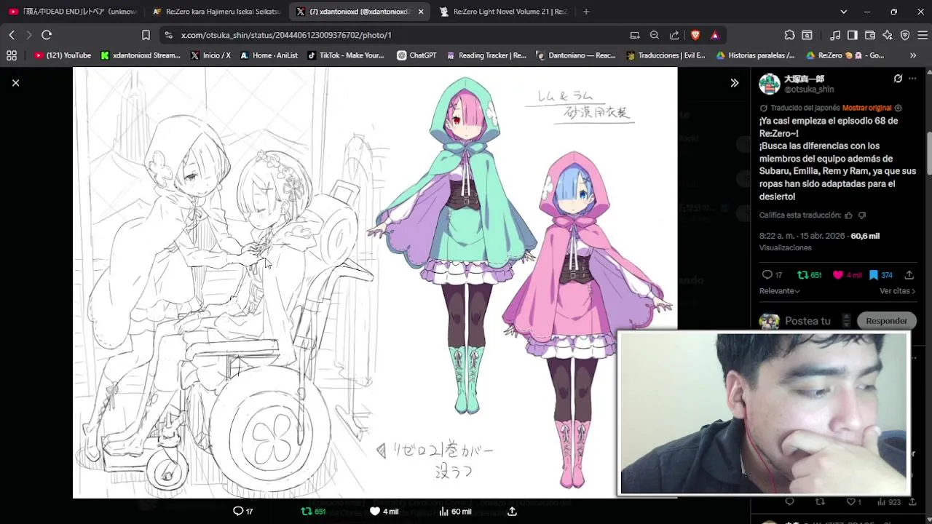The width and height of the screenshot is (932, 524).
Task: Open the apps grid in bookmarks bar
Action: [x=12, y=55]
